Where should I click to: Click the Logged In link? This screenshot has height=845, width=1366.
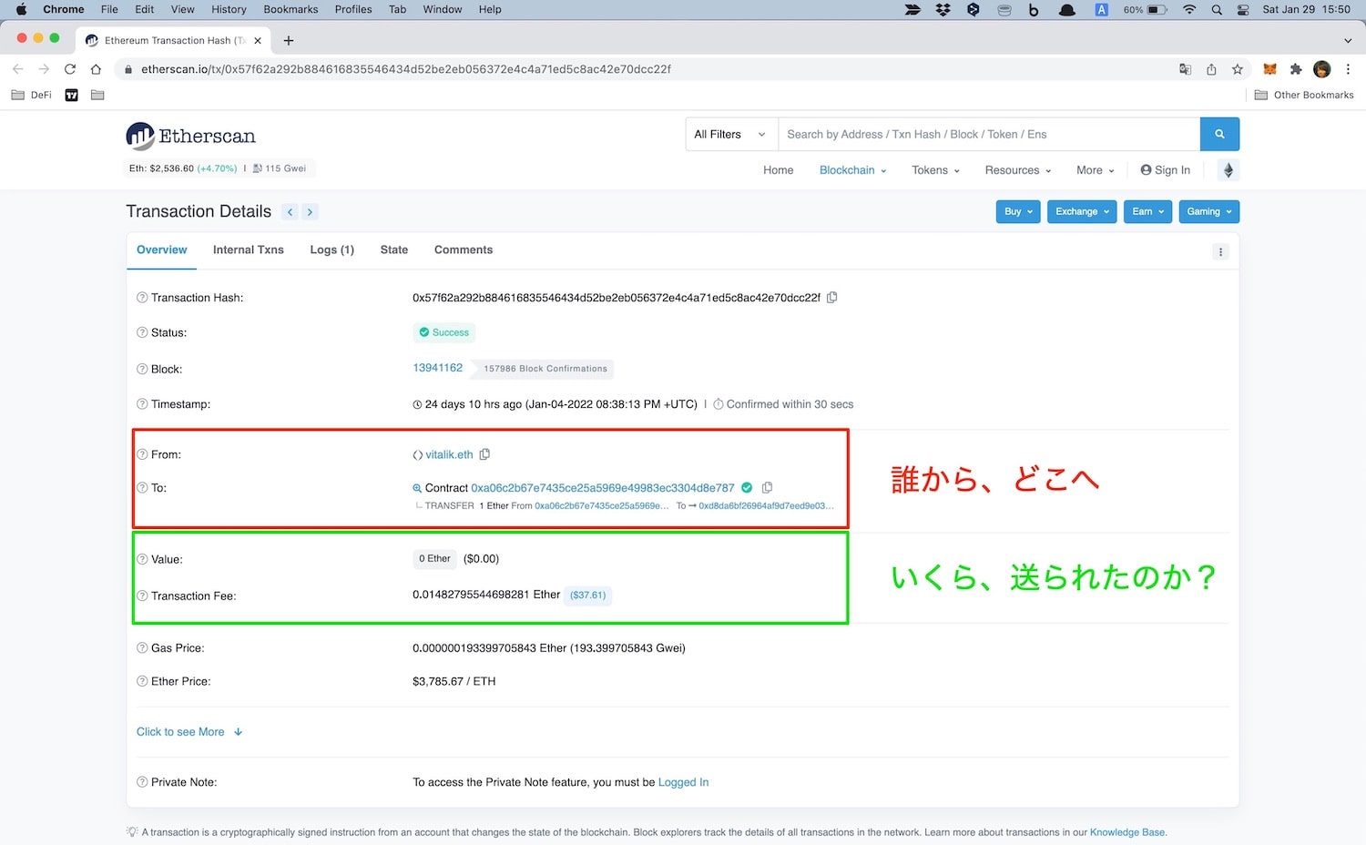[683, 782]
